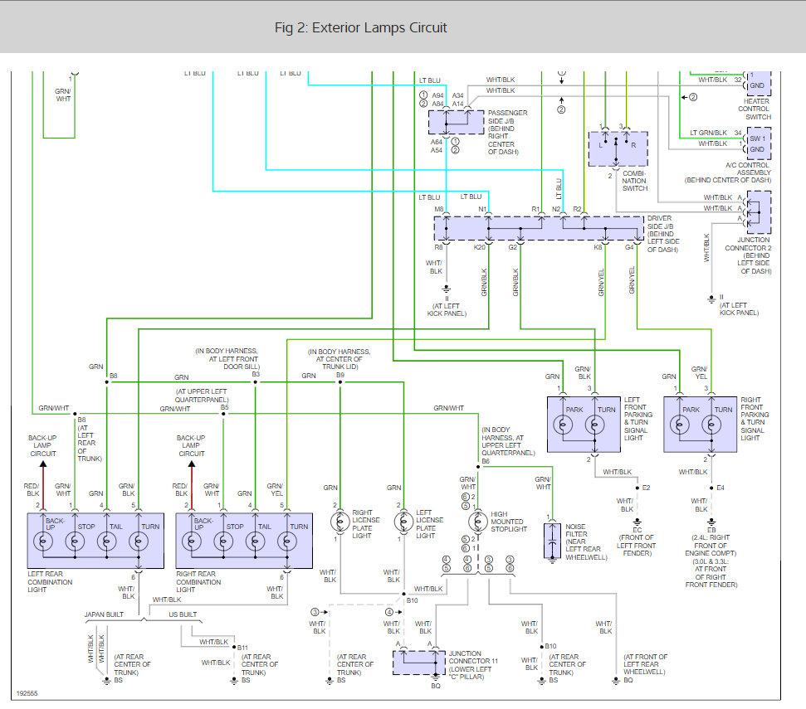
Task: Click the red arrow above right rear back-up wire
Action: click(x=192, y=464)
